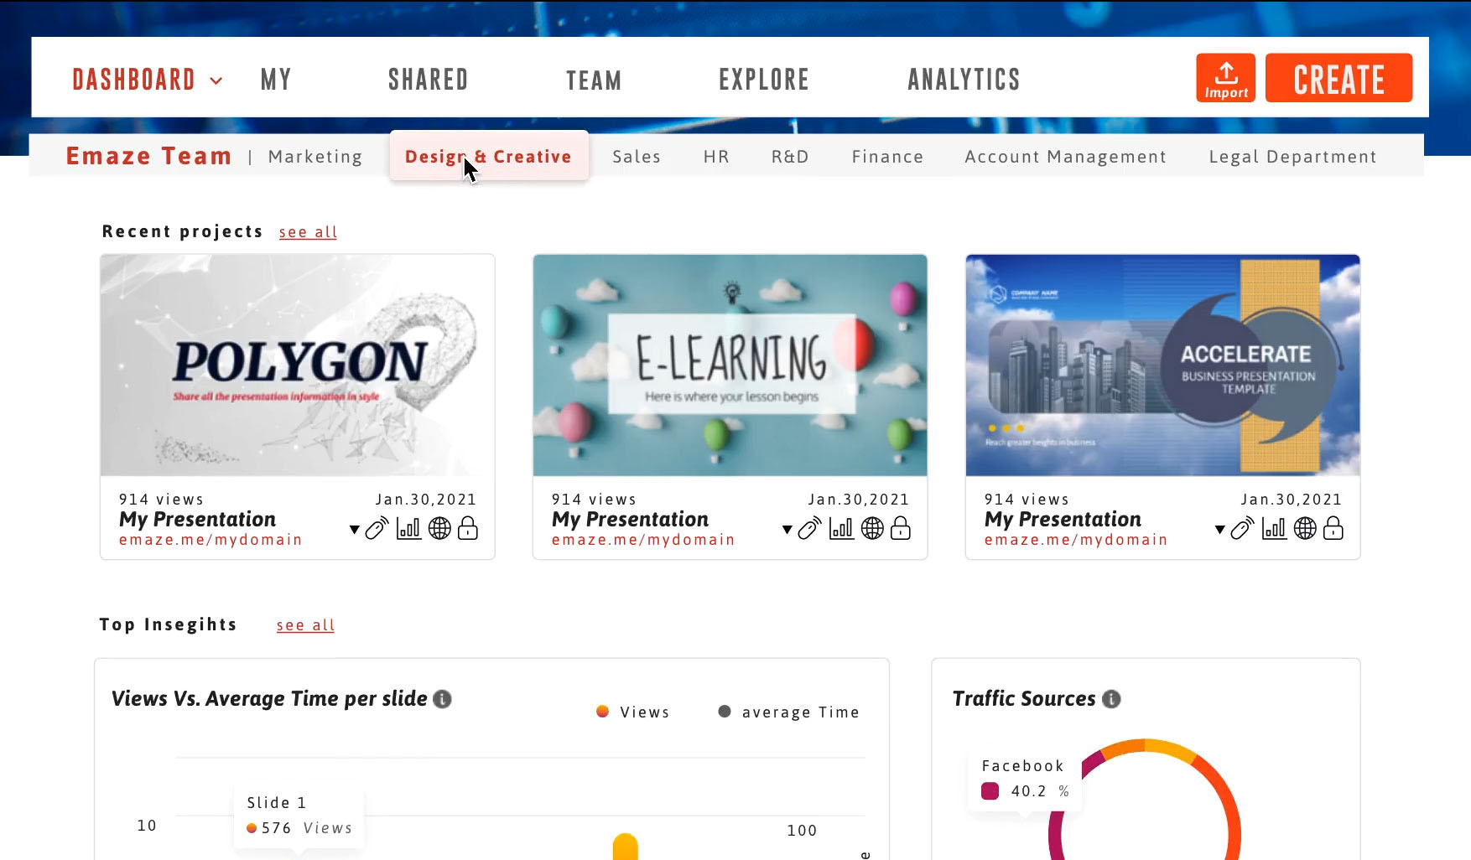
Task: Click info icon beside Traffic Sources
Action: pyautogui.click(x=1111, y=699)
